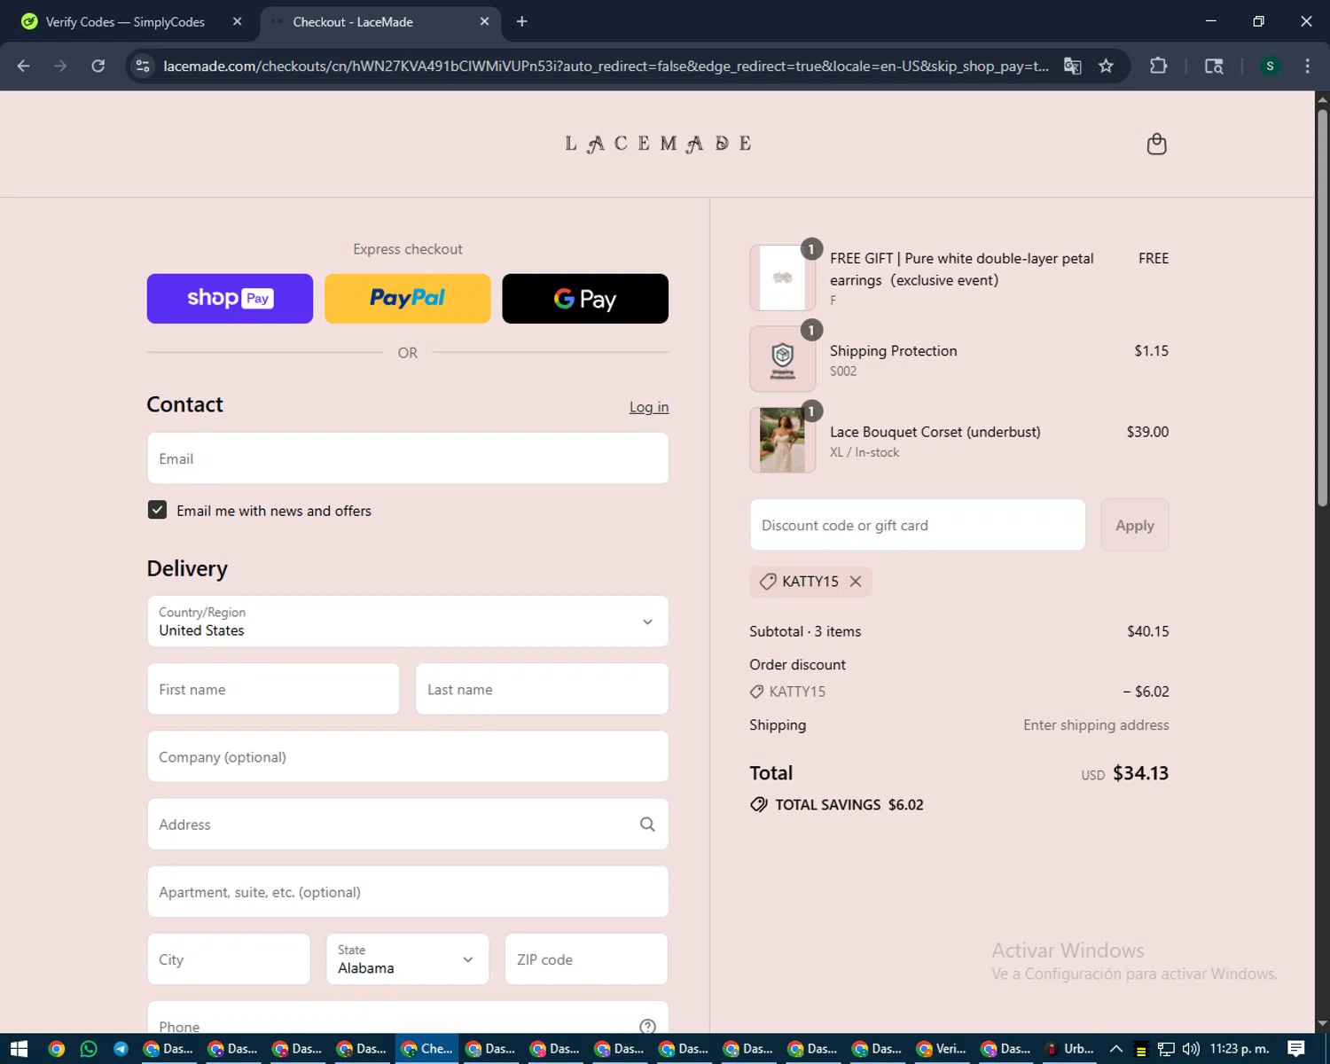1330x1064 pixels.
Task: Focus the Last name field
Action: click(542, 689)
